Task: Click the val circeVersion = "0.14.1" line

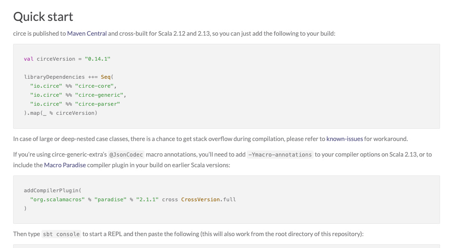Action: coord(67,59)
